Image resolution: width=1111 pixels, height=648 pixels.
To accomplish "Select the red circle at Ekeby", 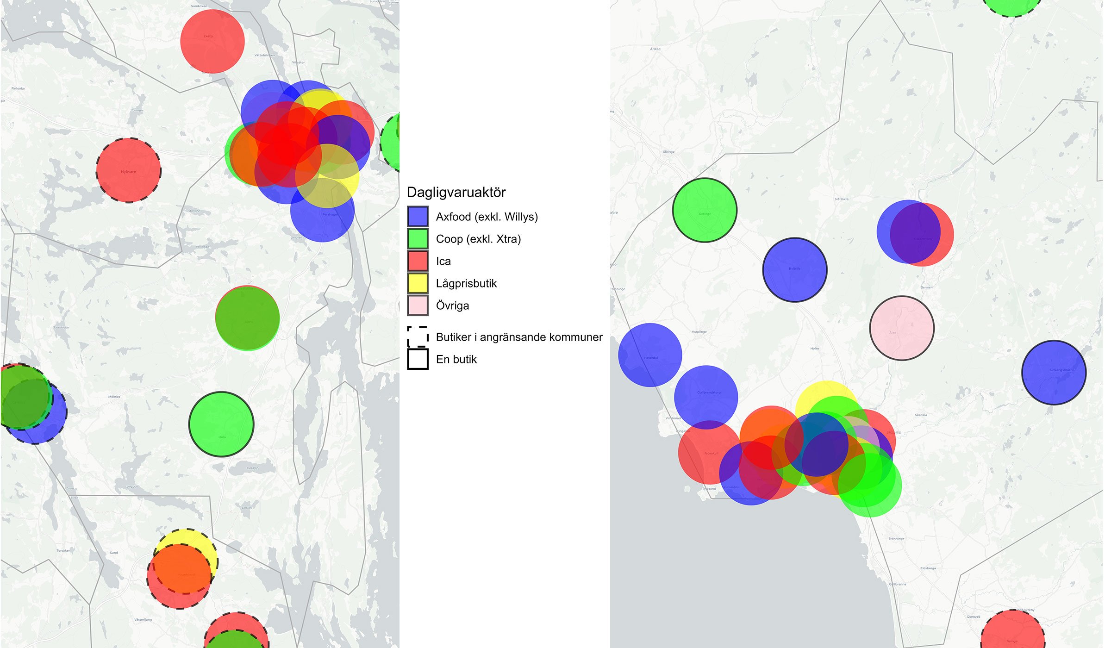I will point(212,41).
